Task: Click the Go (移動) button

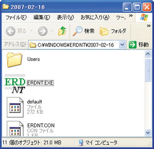Action: click(139, 45)
